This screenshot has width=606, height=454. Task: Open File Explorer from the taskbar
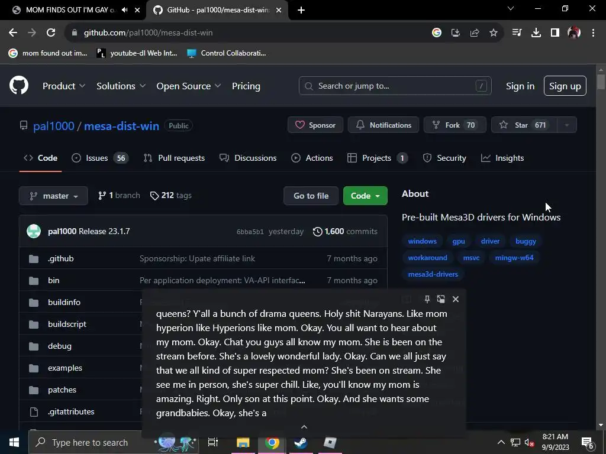243,442
